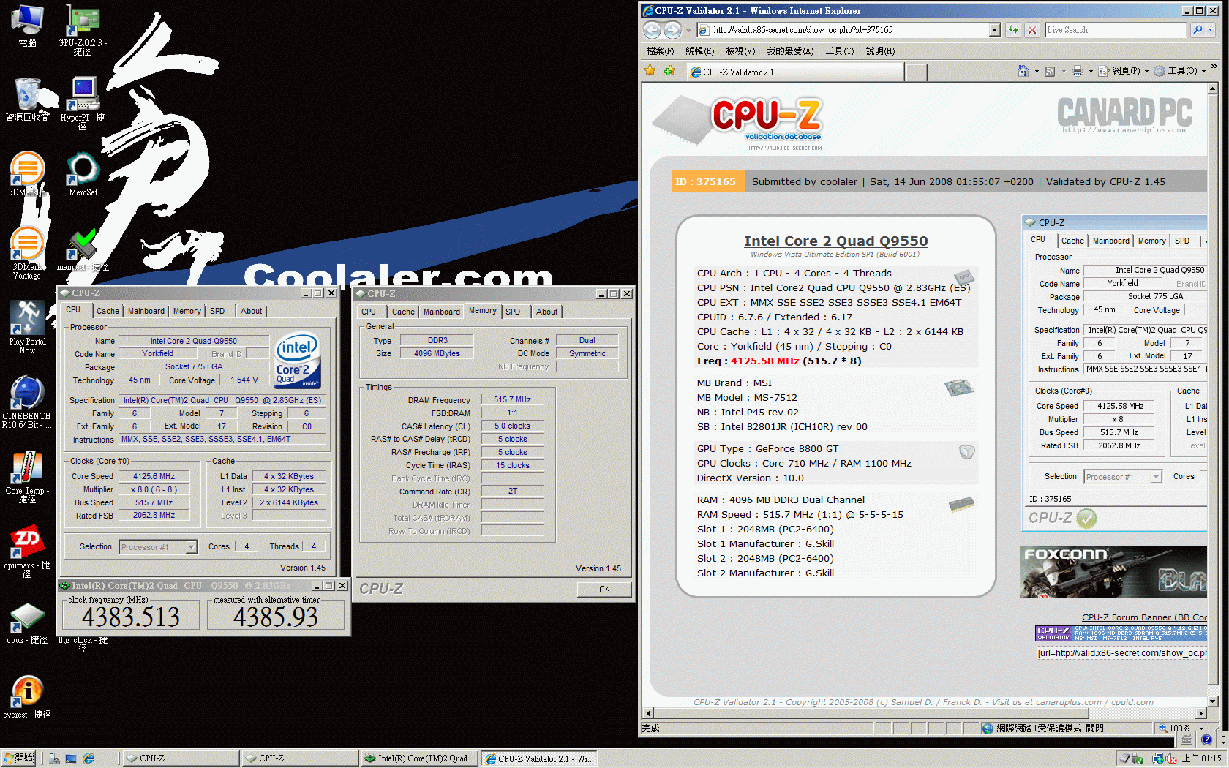
Task: Launch the MemSet shortcut
Action: point(83,174)
